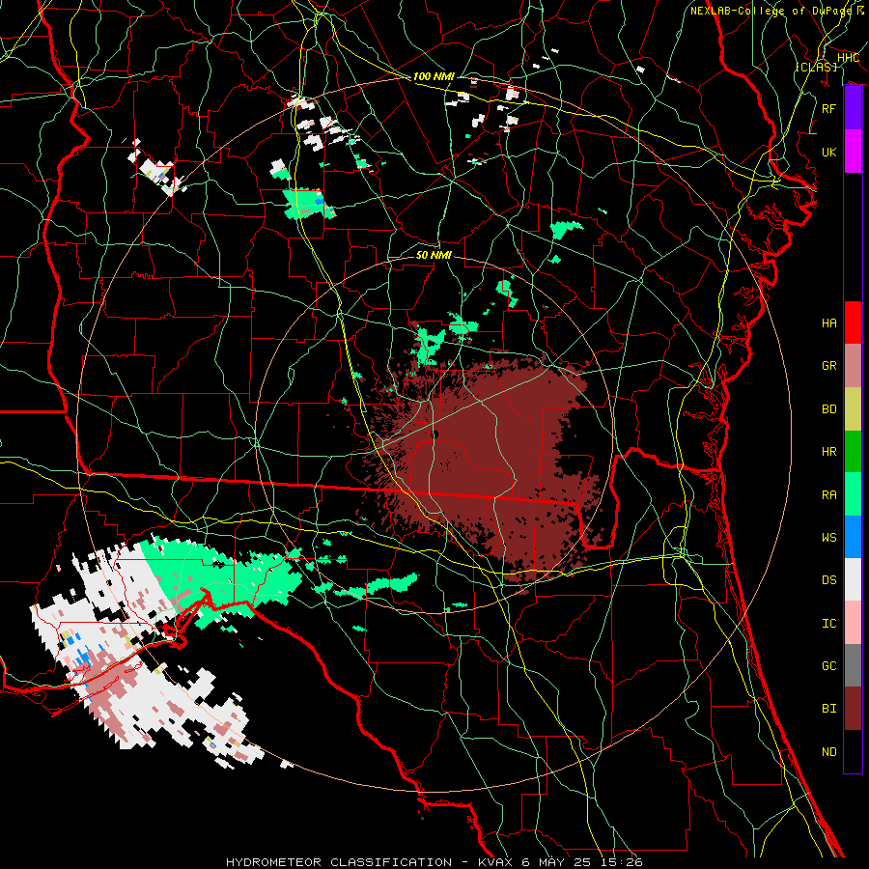Click the UK legend label
The image size is (869, 869).
(828, 152)
